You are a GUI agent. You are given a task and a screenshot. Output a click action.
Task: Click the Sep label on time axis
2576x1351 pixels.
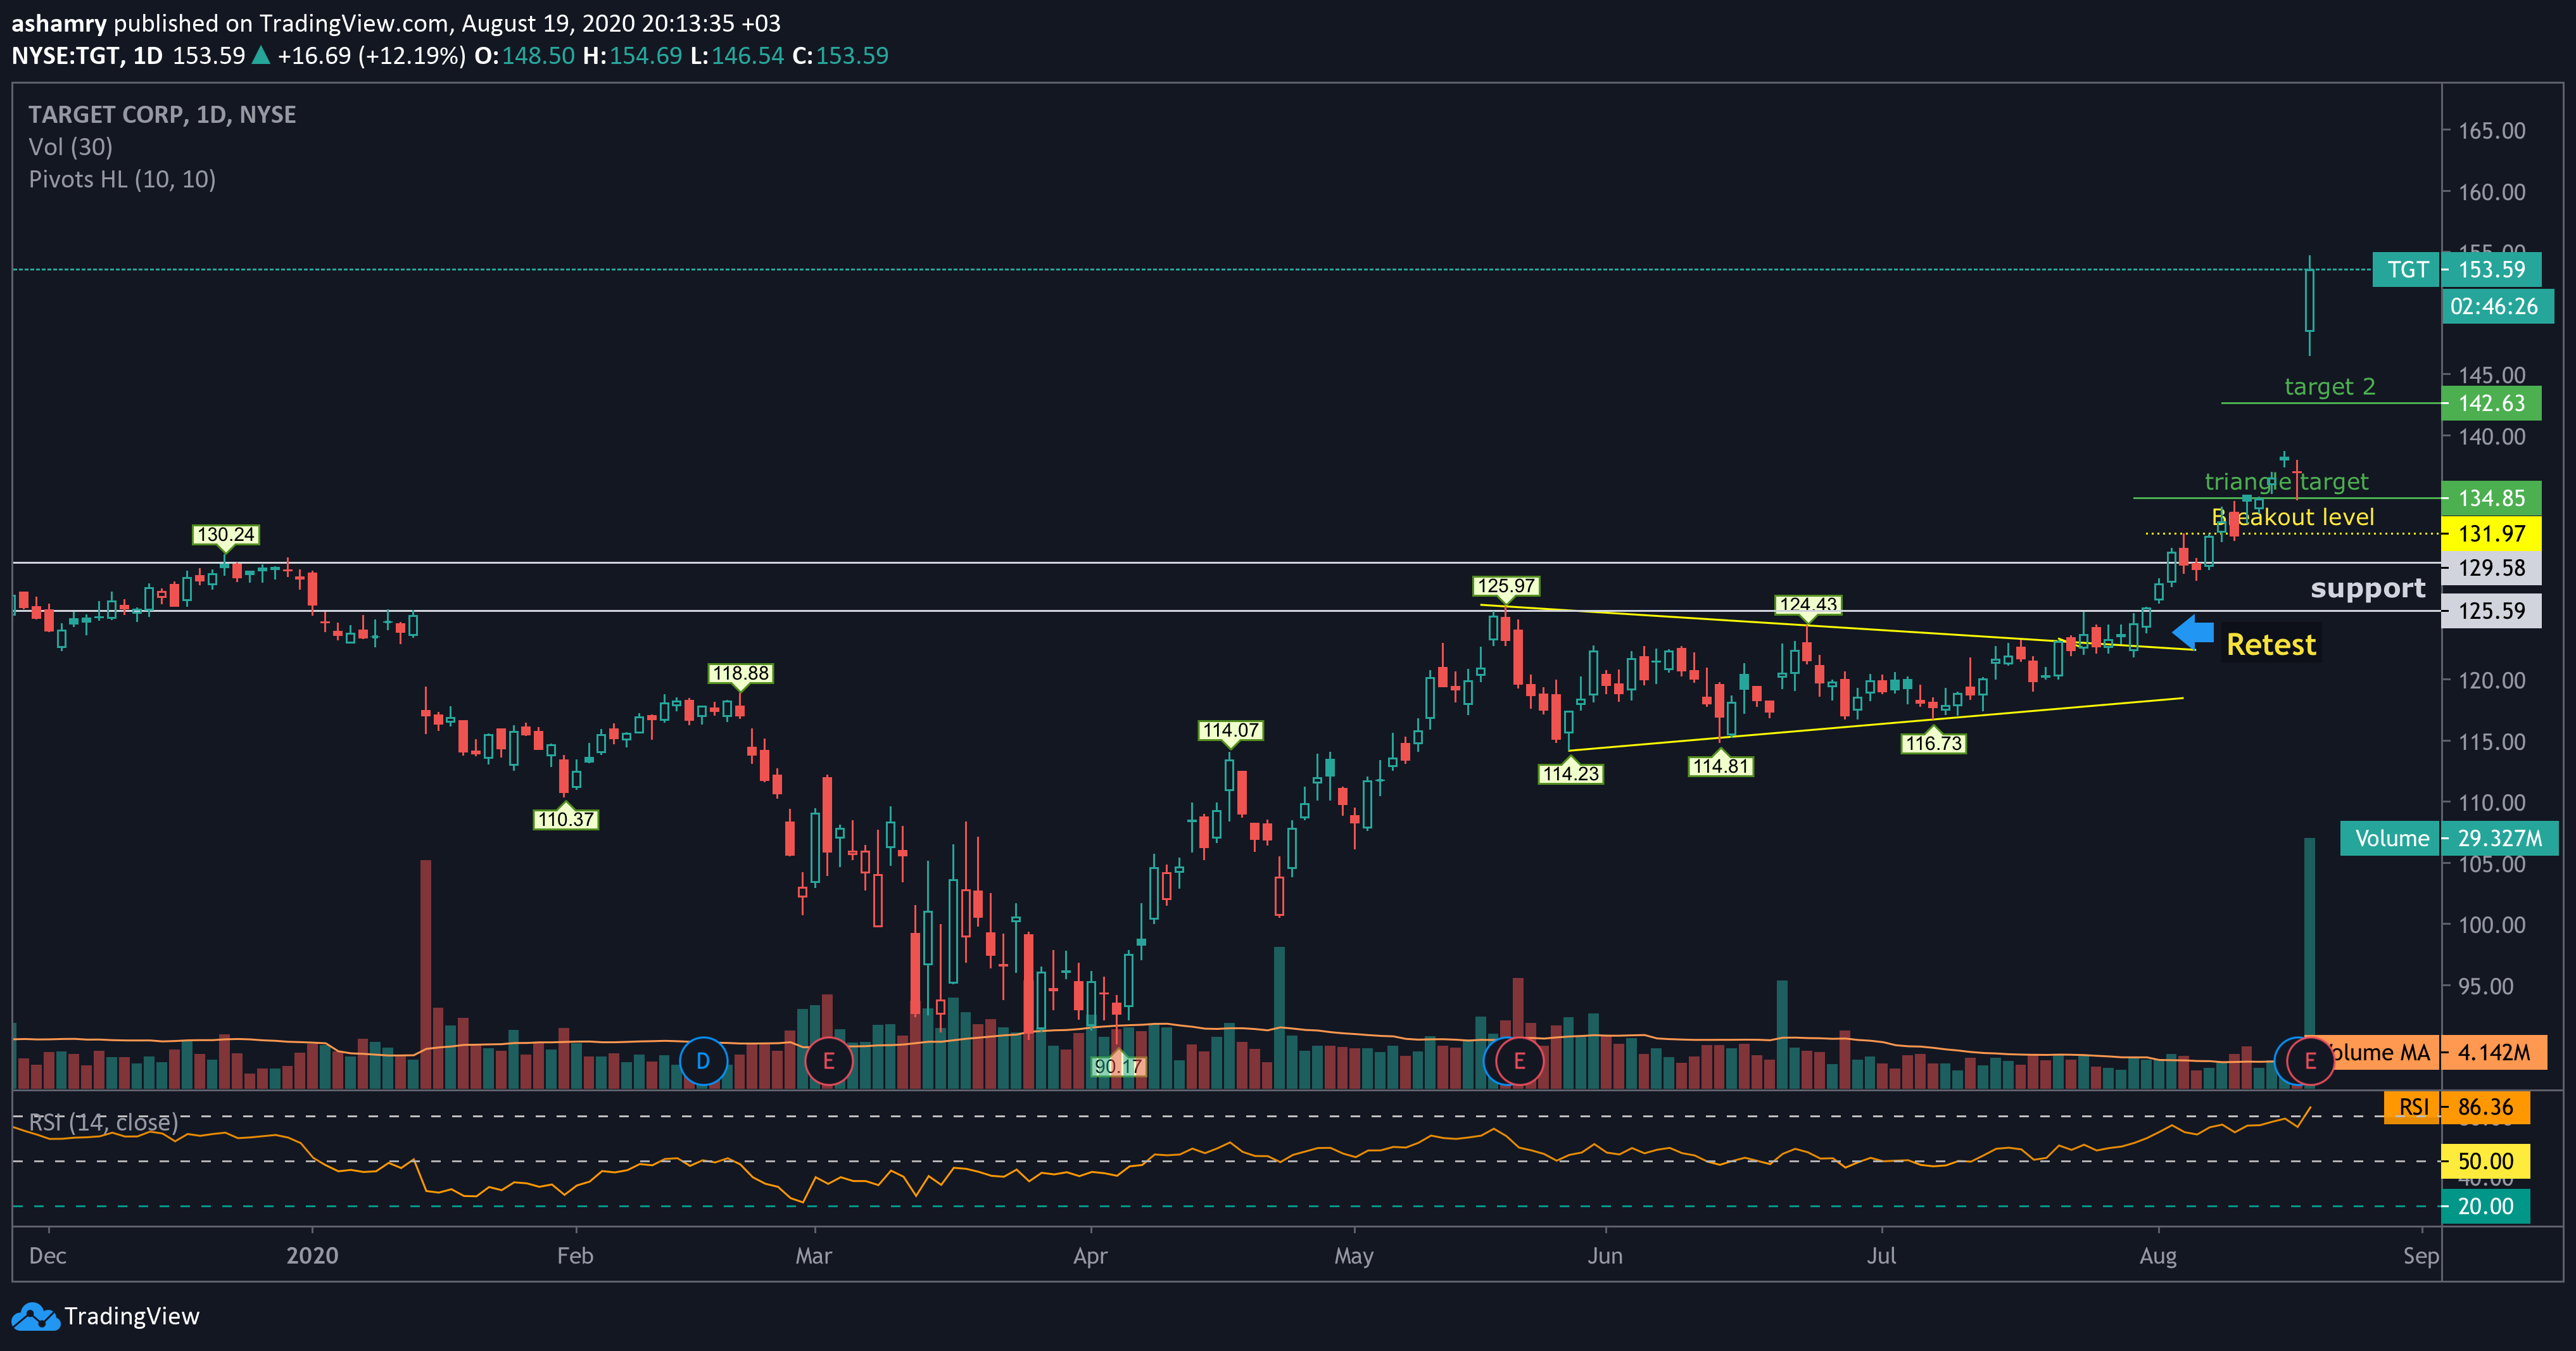2421,1255
